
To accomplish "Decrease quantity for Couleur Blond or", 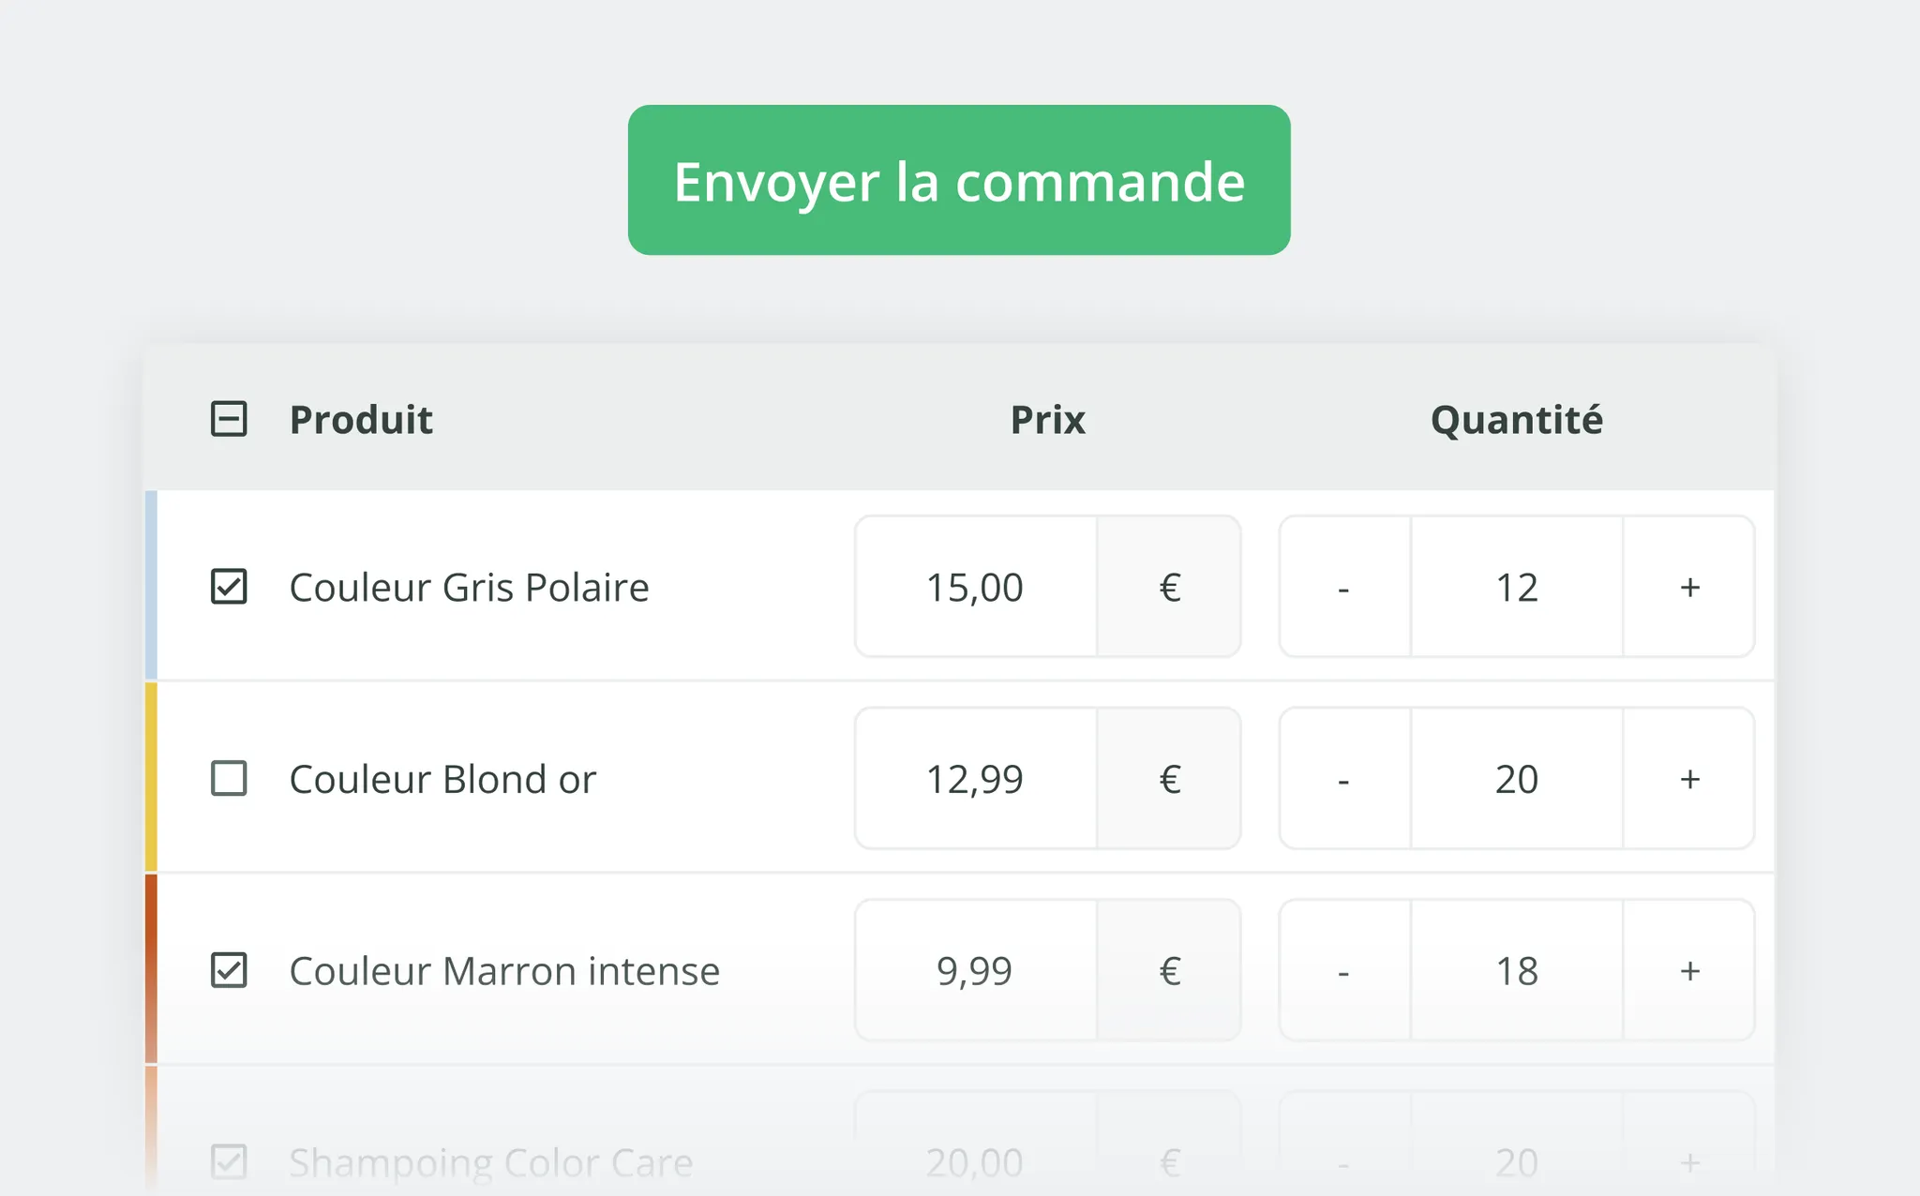I will coord(1344,779).
